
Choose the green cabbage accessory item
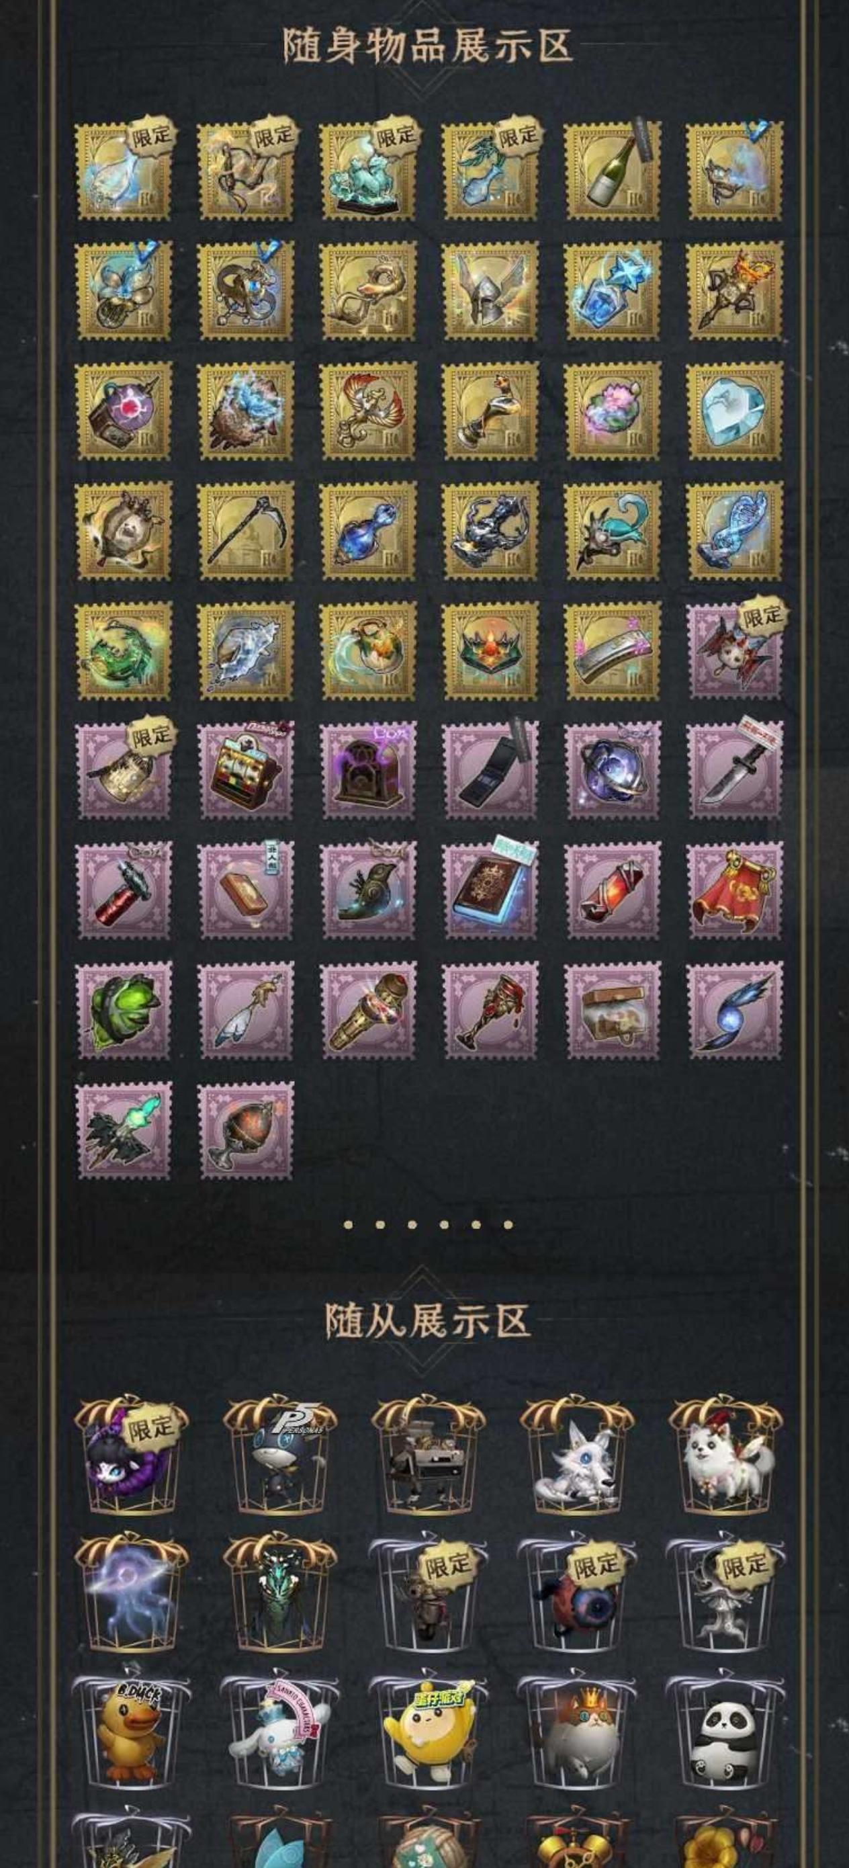(124, 1011)
